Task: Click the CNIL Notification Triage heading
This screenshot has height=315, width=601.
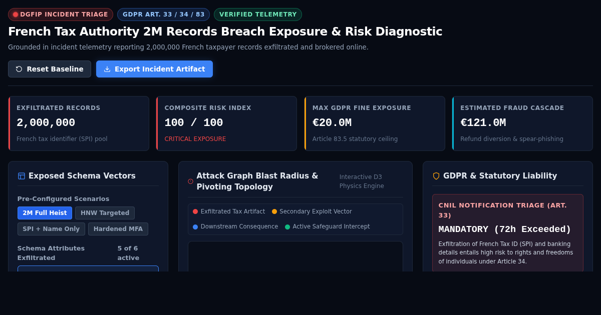Action: coord(503,210)
